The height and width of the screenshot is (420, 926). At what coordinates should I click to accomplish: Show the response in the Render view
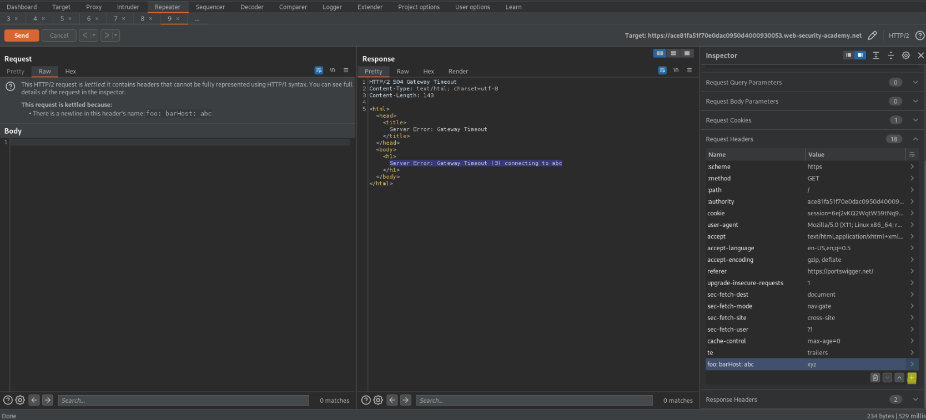(x=458, y=72)
